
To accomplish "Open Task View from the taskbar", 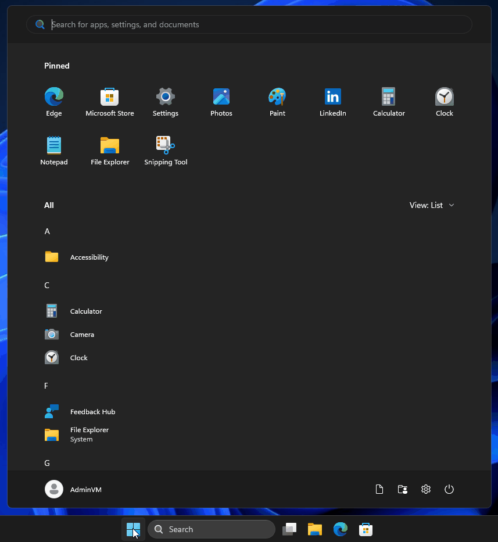I will click(x=289, y=529).
